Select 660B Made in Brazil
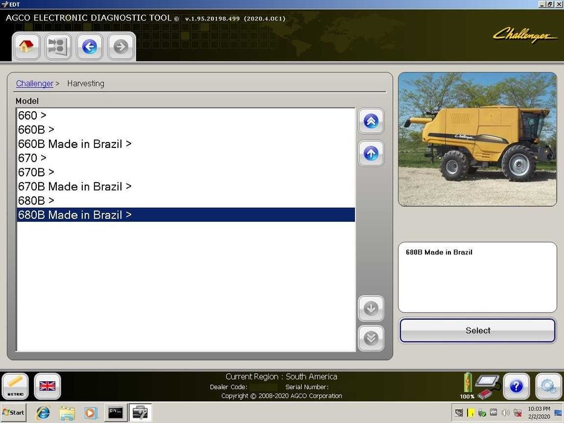The image size is (564, 423). tap(186, 144)
